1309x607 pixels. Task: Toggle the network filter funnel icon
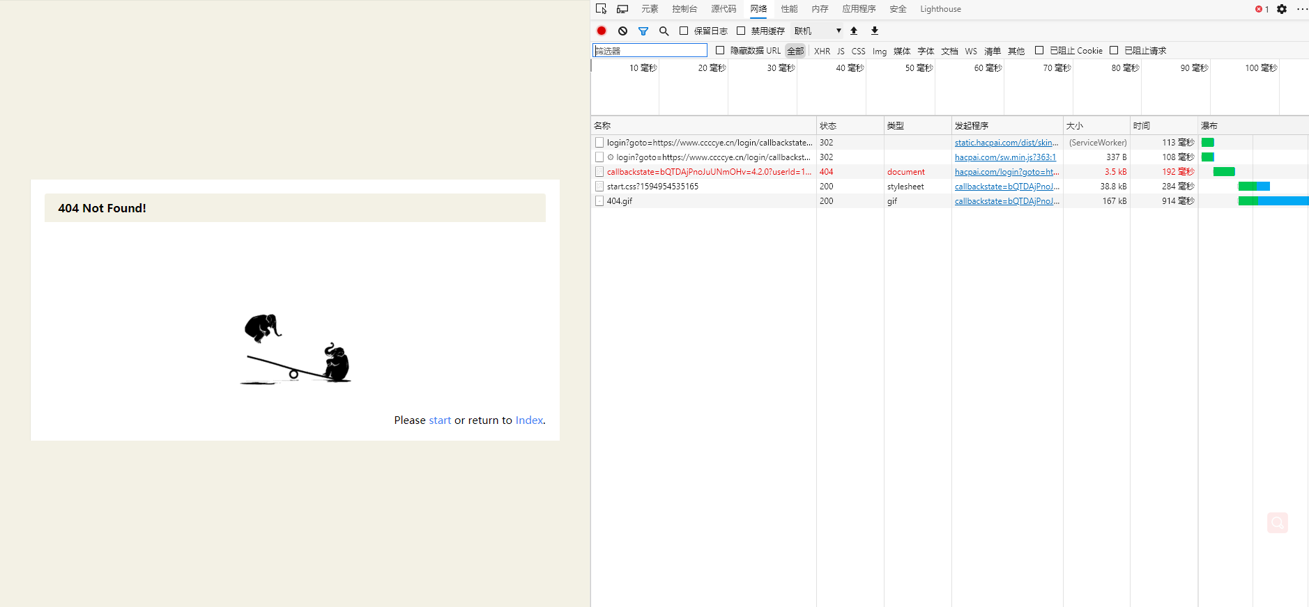point(643,31)
